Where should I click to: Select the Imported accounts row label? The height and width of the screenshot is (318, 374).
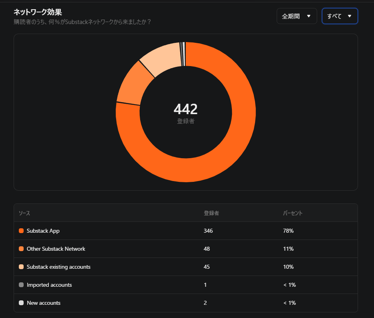(x=49, y=285)
